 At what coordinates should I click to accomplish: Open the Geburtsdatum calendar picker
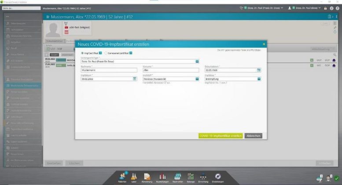click(259, 70)
